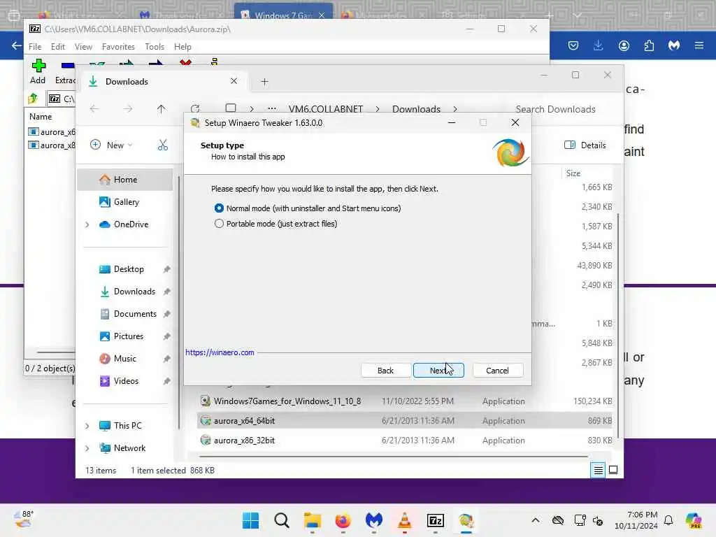Click Next in the Winaero Tweaker setup
This screenshot has height=537, width=716.
coord(438,371)
